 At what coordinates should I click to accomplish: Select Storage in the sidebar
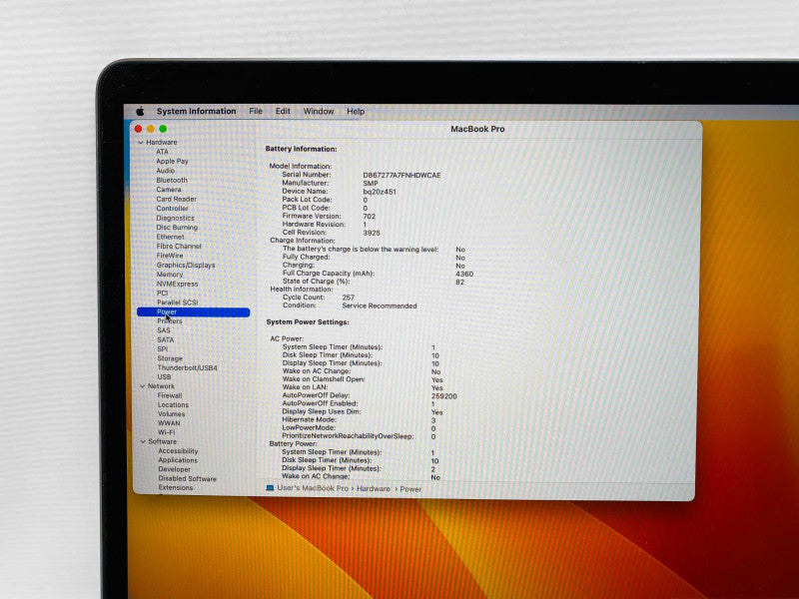[x=170, y=358]
